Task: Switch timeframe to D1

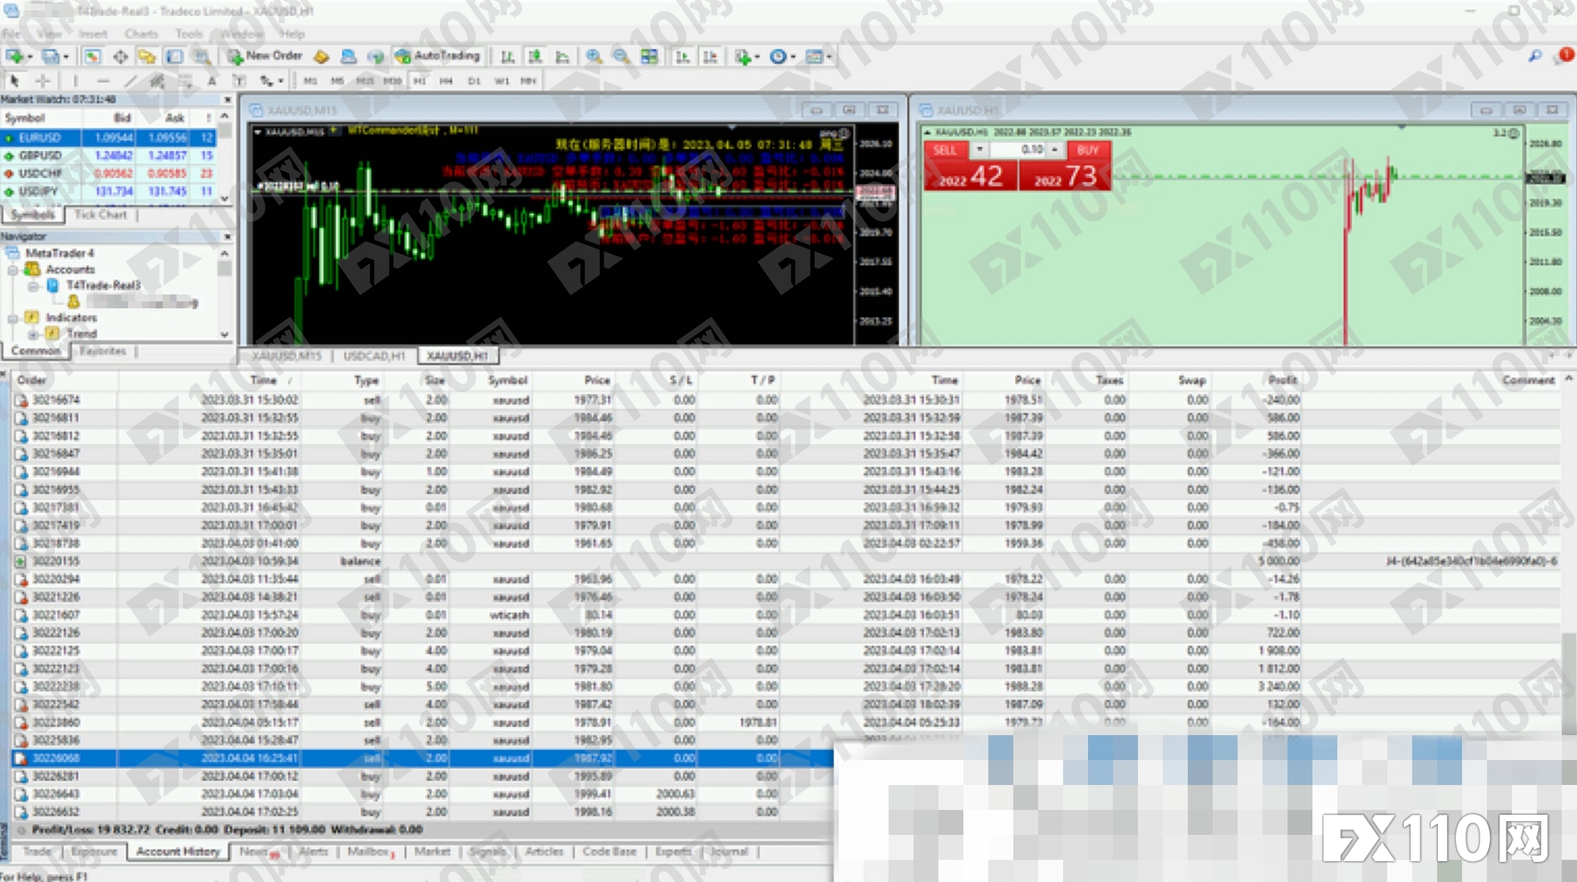Action: [474, 81]
